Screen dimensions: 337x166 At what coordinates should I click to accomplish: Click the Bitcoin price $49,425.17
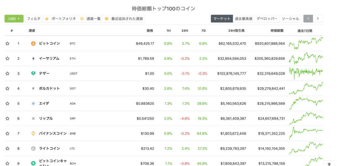pyautogui.click(x=145, y=44)
